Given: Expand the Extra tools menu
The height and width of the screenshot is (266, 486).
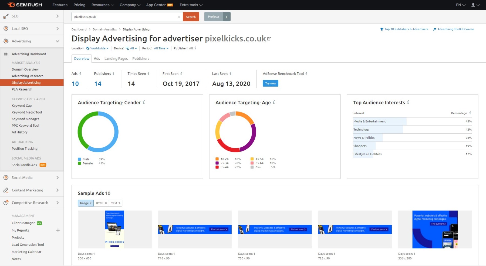Looking at the screenshot, I should (x=191, y=5).
